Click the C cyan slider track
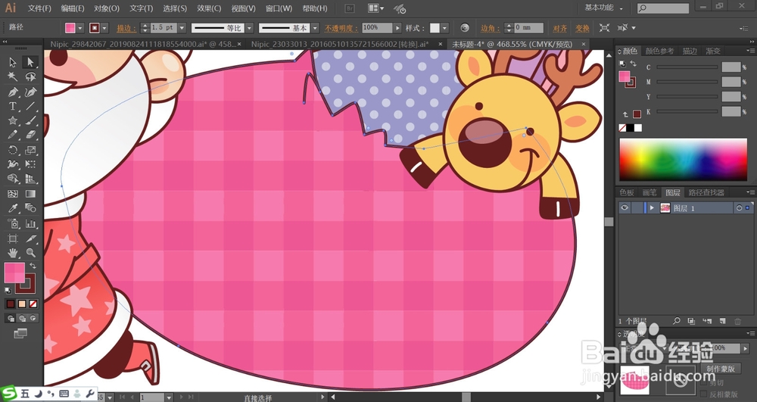 coord(687,67)
